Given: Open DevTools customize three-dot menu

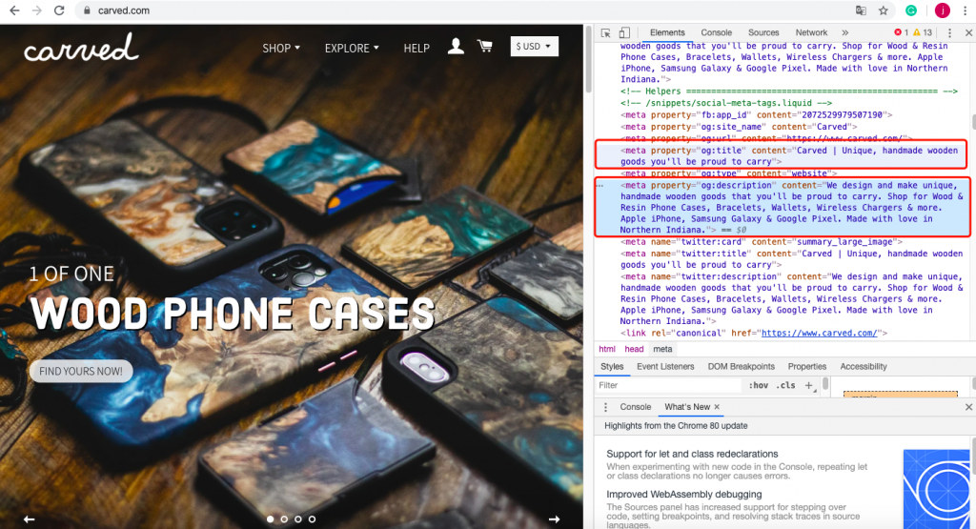Looking at the screenshot, I should pos(949,33).
